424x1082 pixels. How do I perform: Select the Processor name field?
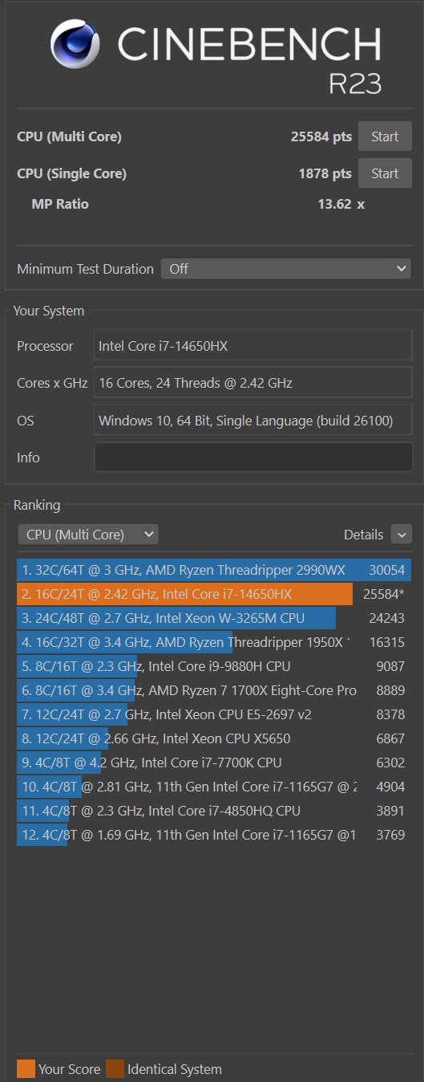pos(253,346)
